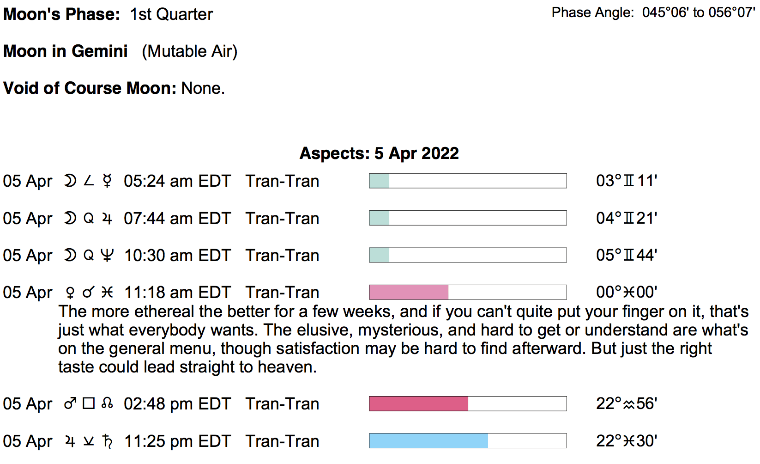
Task: Click the Phase Angle text at top right
Action: (x=653, y=12)
